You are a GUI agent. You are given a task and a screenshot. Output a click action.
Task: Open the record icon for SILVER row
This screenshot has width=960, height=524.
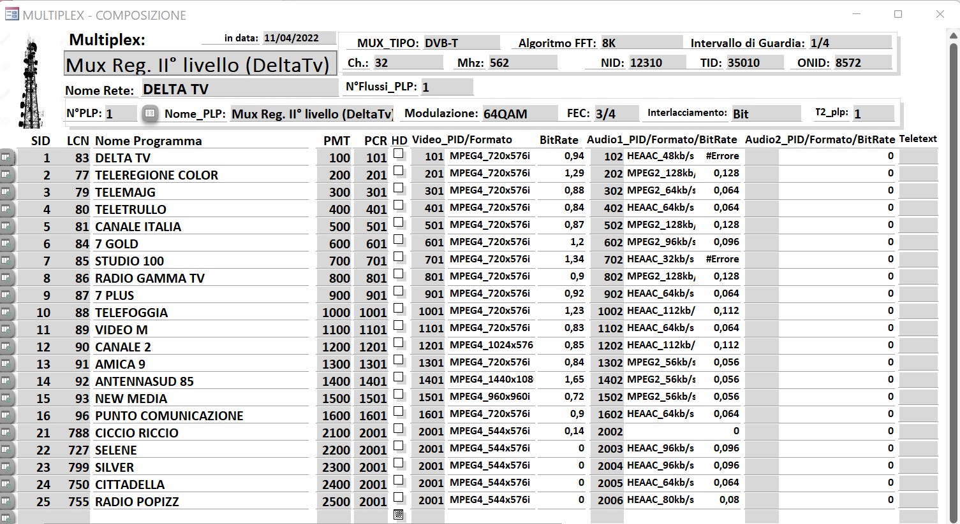tap(6, 467)
